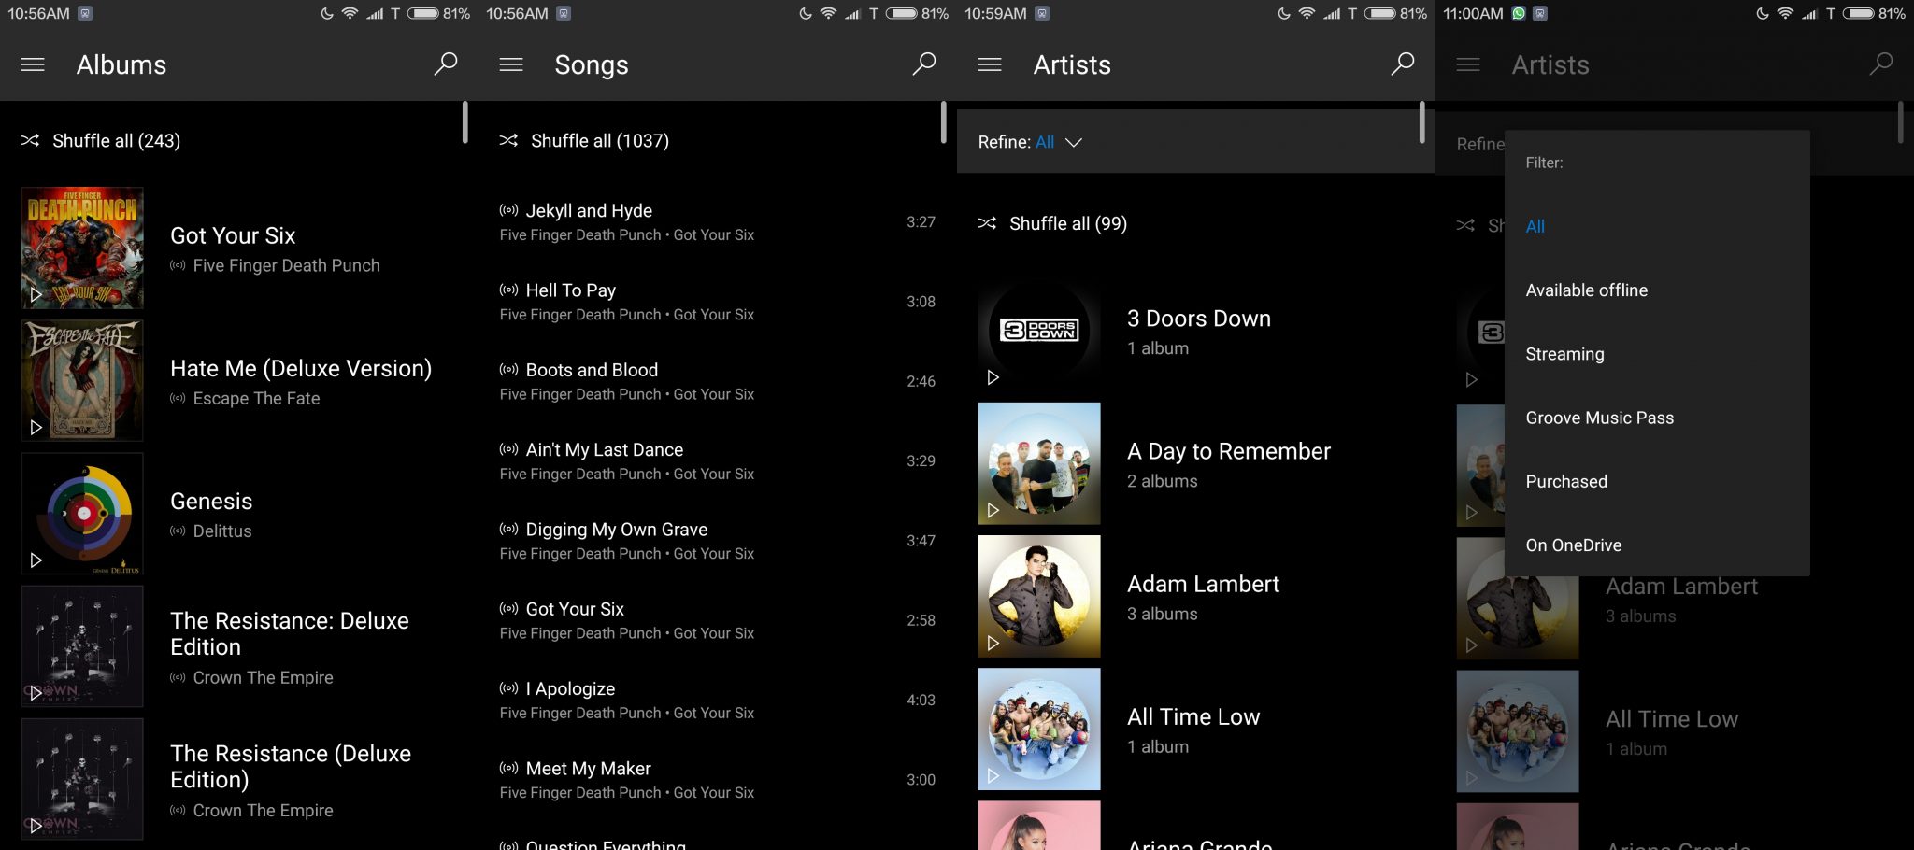
Task: Tap search icon beside active Artists title
Action: click(x=1403, y=64)
